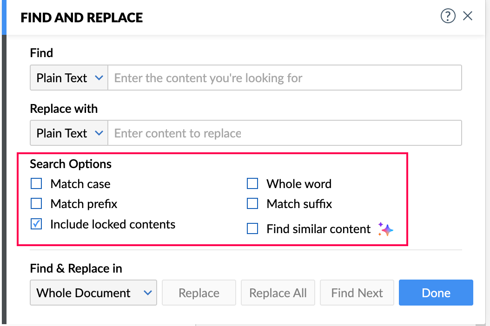
Task: Click the Find content input field
Action: click(285, 78)
